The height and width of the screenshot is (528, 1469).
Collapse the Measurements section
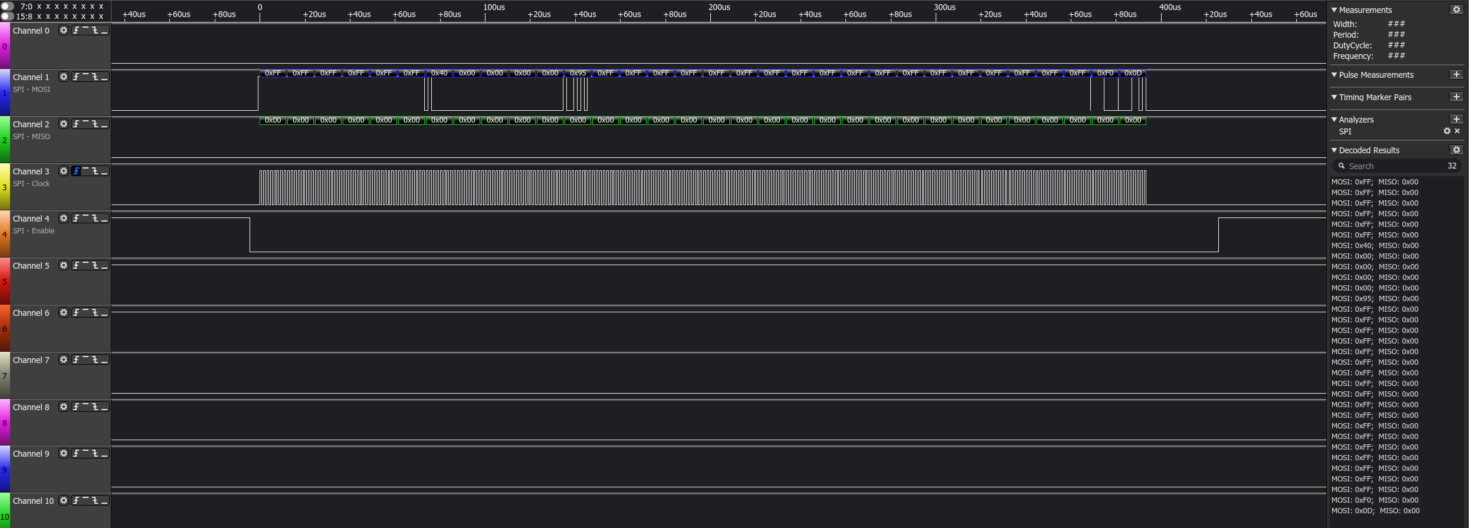[1334, 10]
